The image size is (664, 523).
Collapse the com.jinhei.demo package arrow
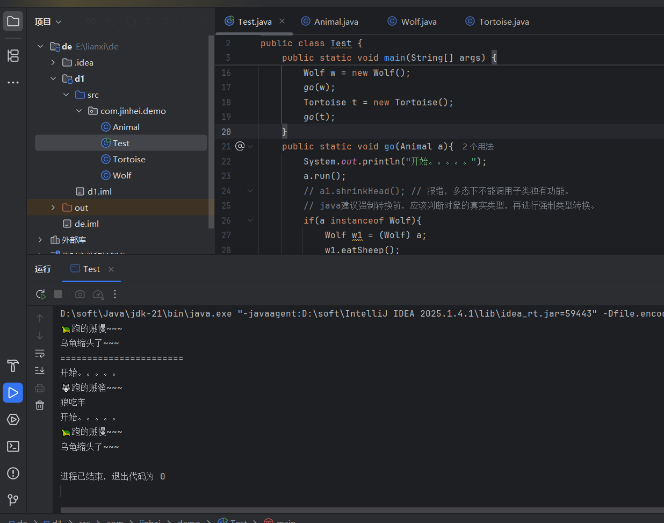79,111
